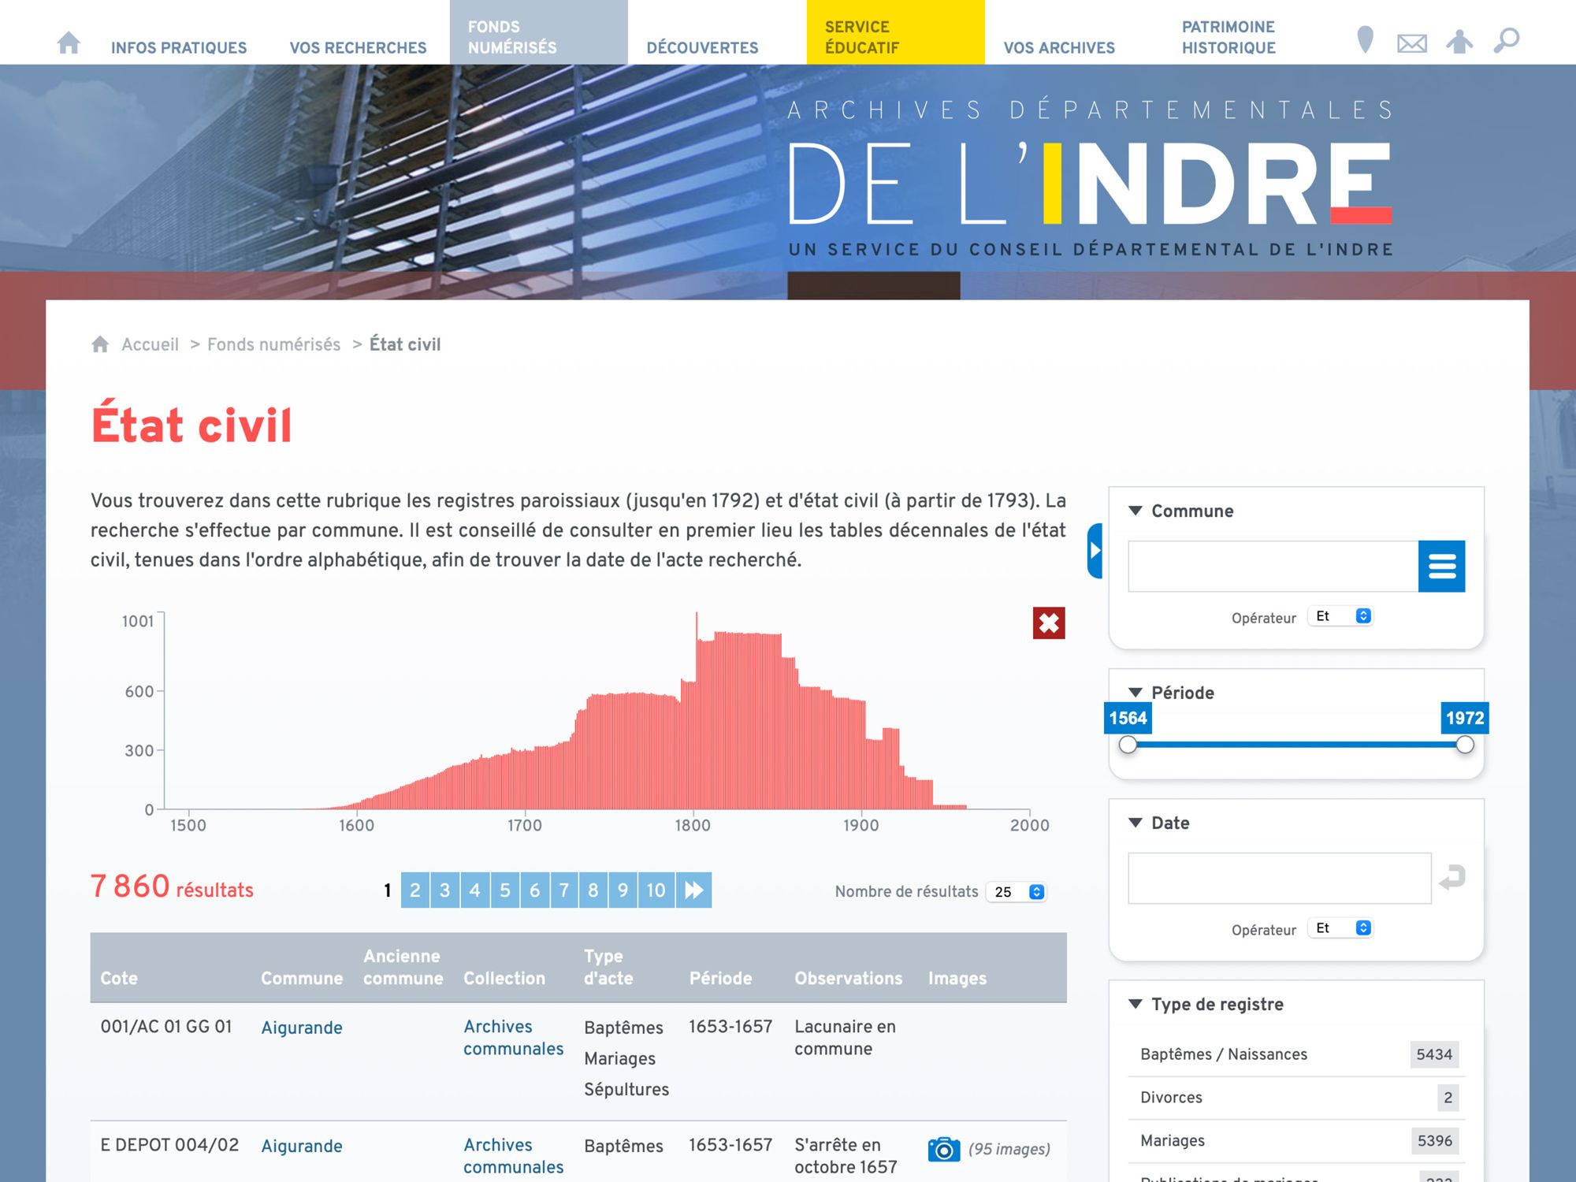Open the search magnifier icon

click(x=1506, y=40)
